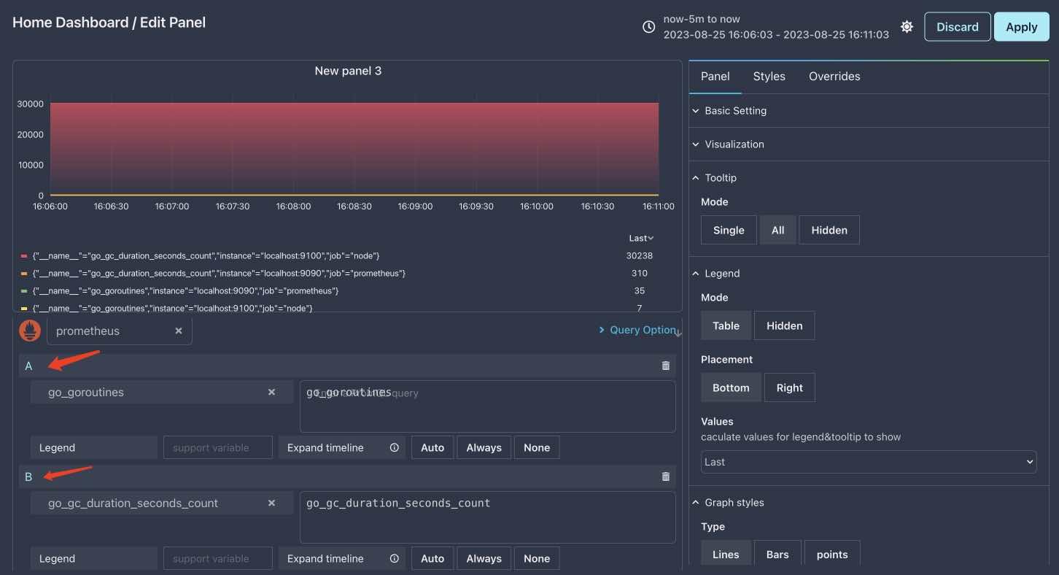Click the Prometheus datasource logo icon

click(30, 331)
